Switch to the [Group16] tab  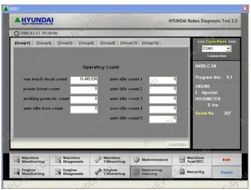tap(150, 43)
